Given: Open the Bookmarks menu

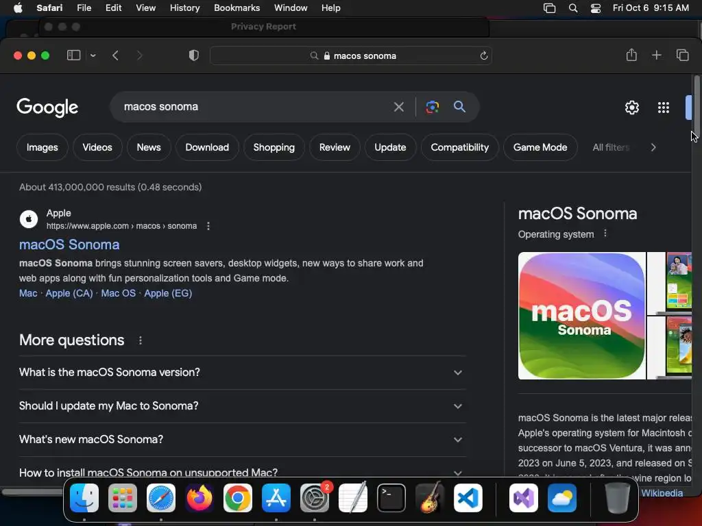Looking at the screenshot, I should click(x=237, y=8).
